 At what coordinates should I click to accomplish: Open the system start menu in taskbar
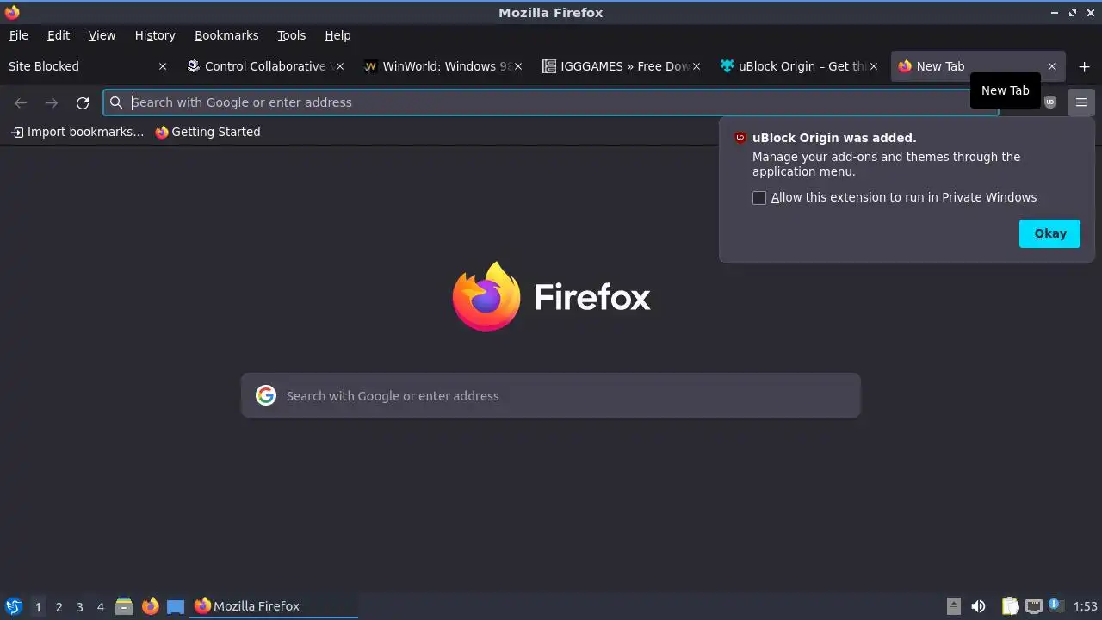(14, 606)
